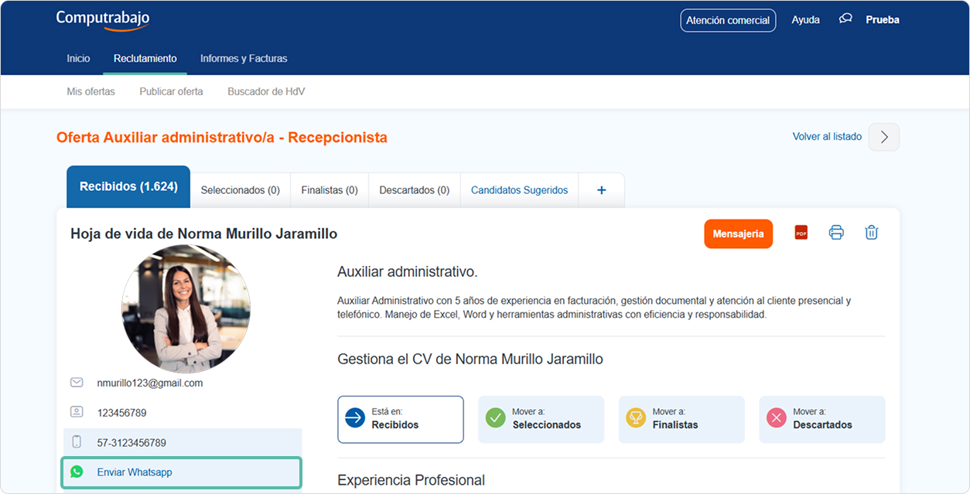The width and height of the screenshot is (970, 494).
Task: Open Informes y Facturas menu
Action: [x=244, y=59]
